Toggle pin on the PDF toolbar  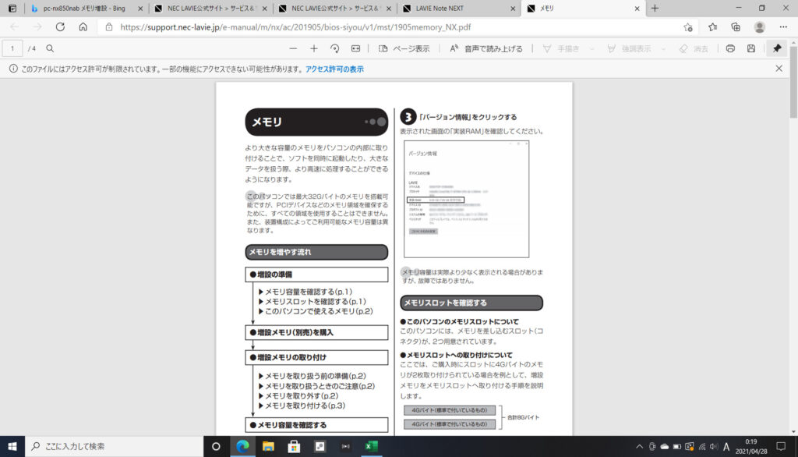[x=777, y=48]
